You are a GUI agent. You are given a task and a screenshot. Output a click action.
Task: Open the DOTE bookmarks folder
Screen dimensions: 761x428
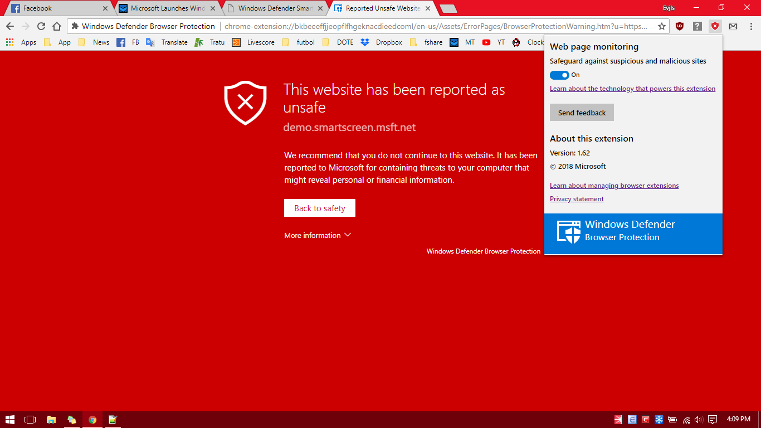click(338, 42)
